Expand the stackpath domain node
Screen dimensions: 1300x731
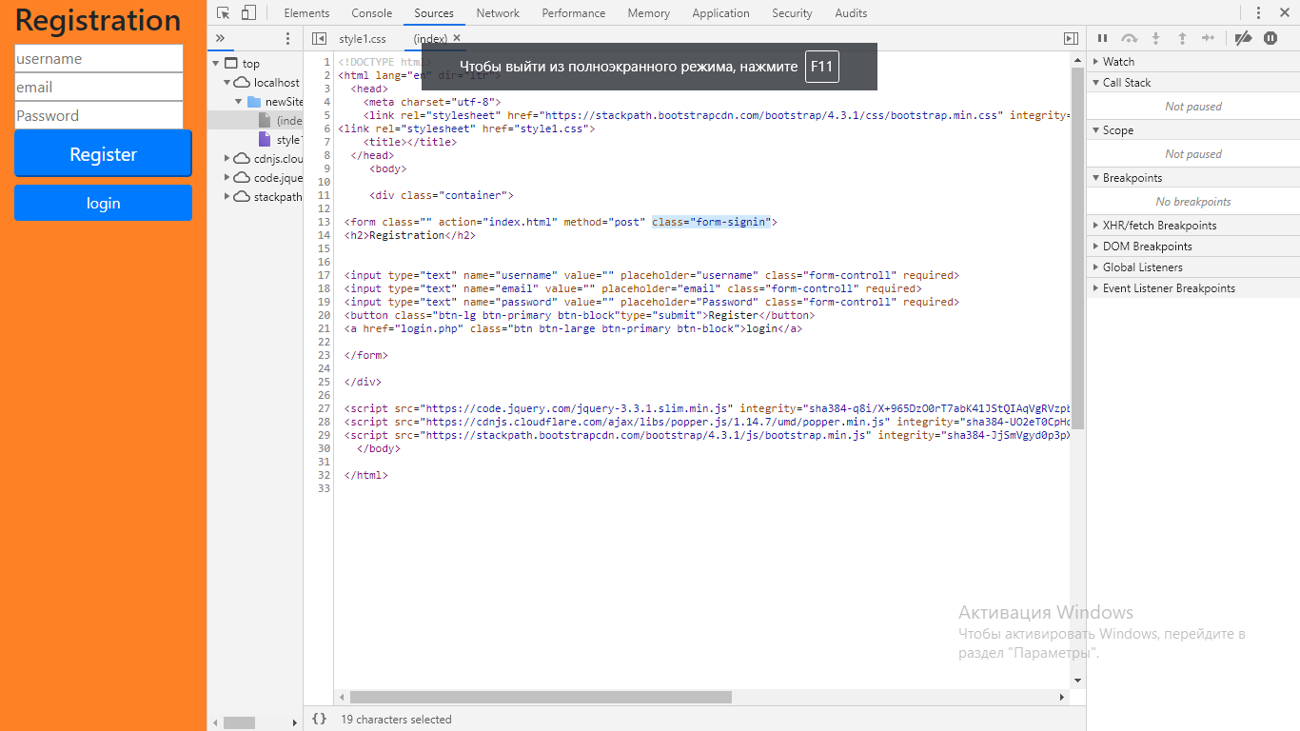click(227, 196)
